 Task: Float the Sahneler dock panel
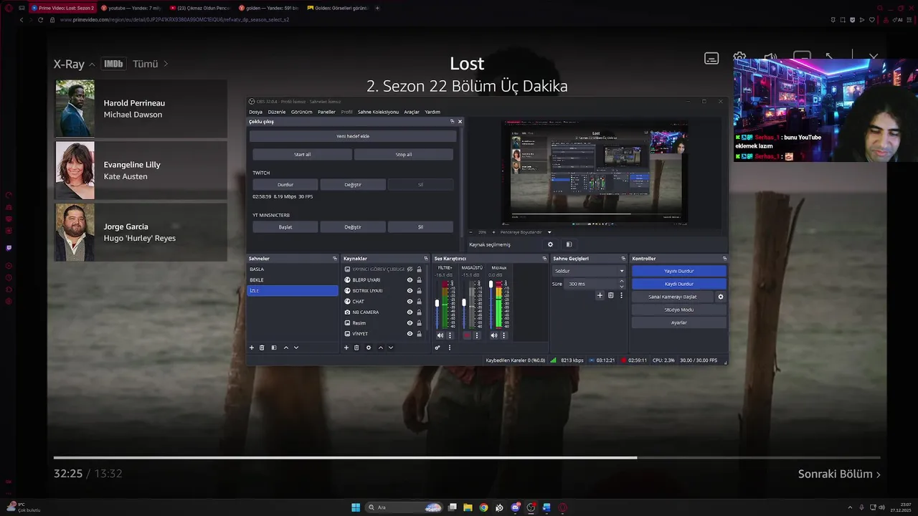[x=334, y=259]
